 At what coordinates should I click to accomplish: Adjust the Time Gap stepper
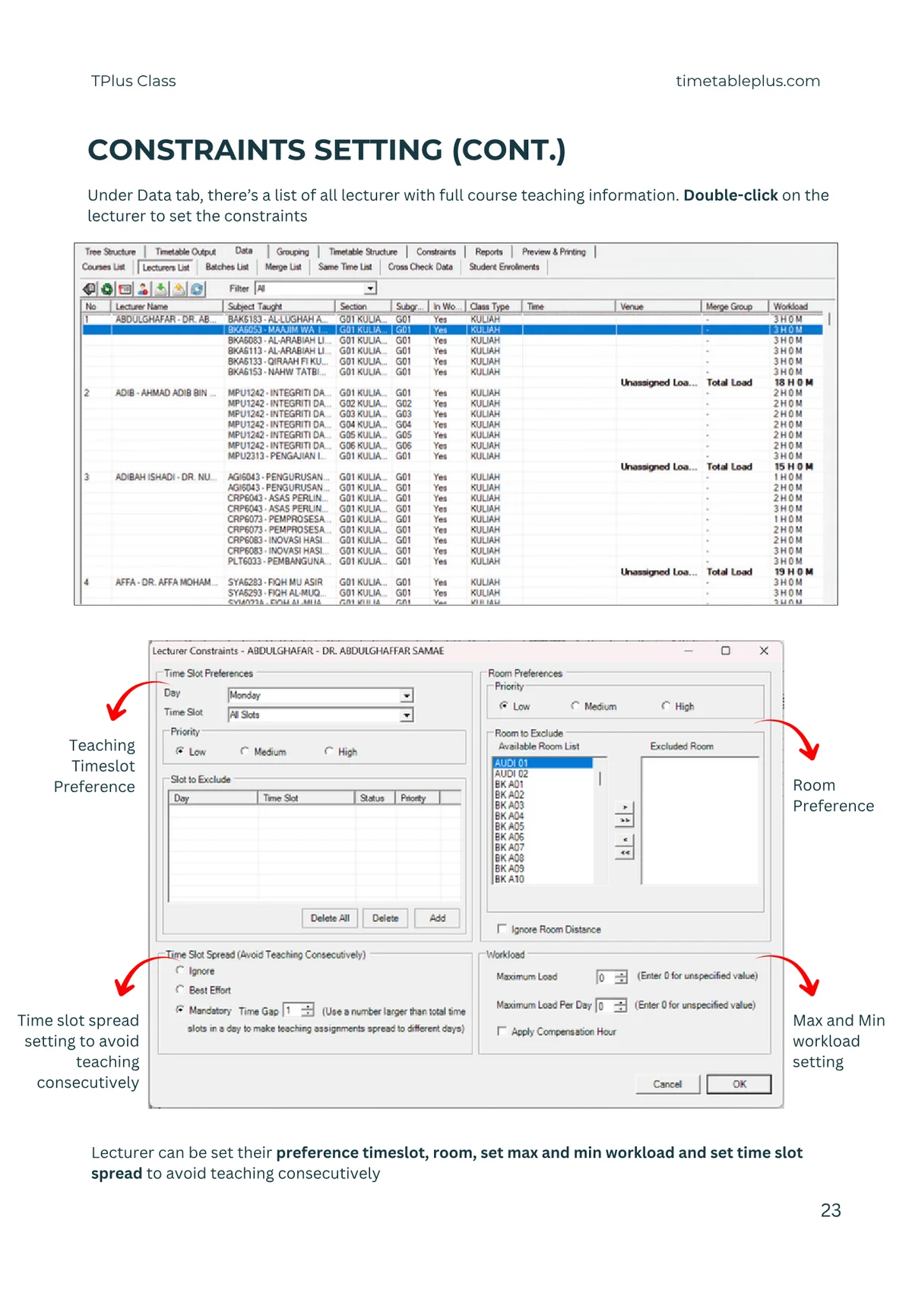coord(308,1010)
